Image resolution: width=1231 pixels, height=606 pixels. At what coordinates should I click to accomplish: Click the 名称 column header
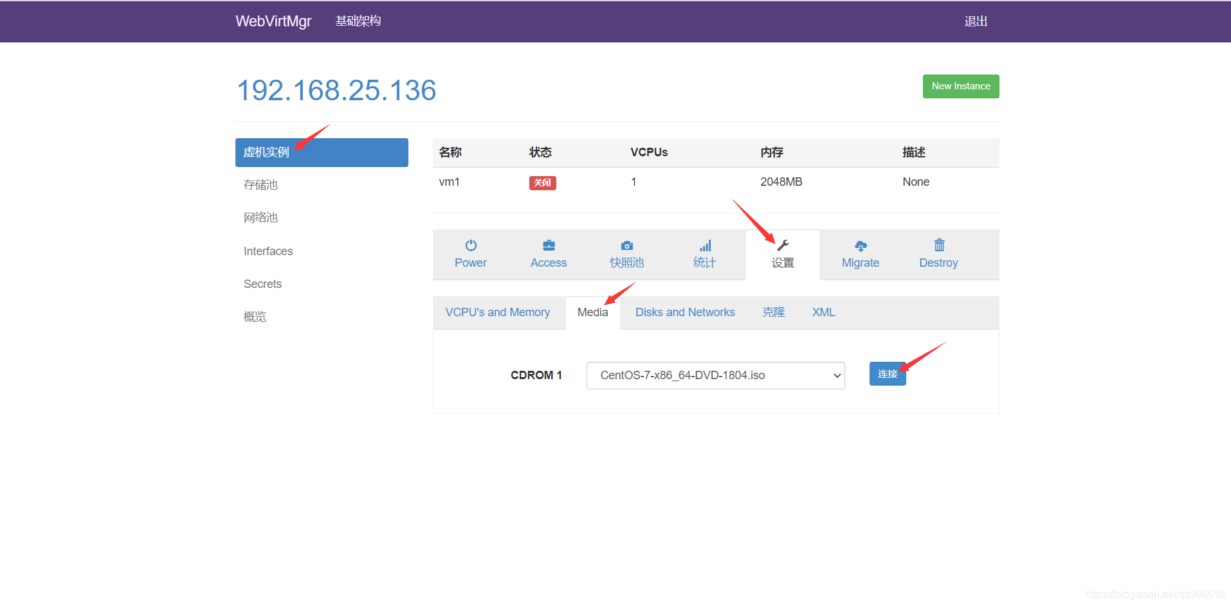(x=450, y=152)
